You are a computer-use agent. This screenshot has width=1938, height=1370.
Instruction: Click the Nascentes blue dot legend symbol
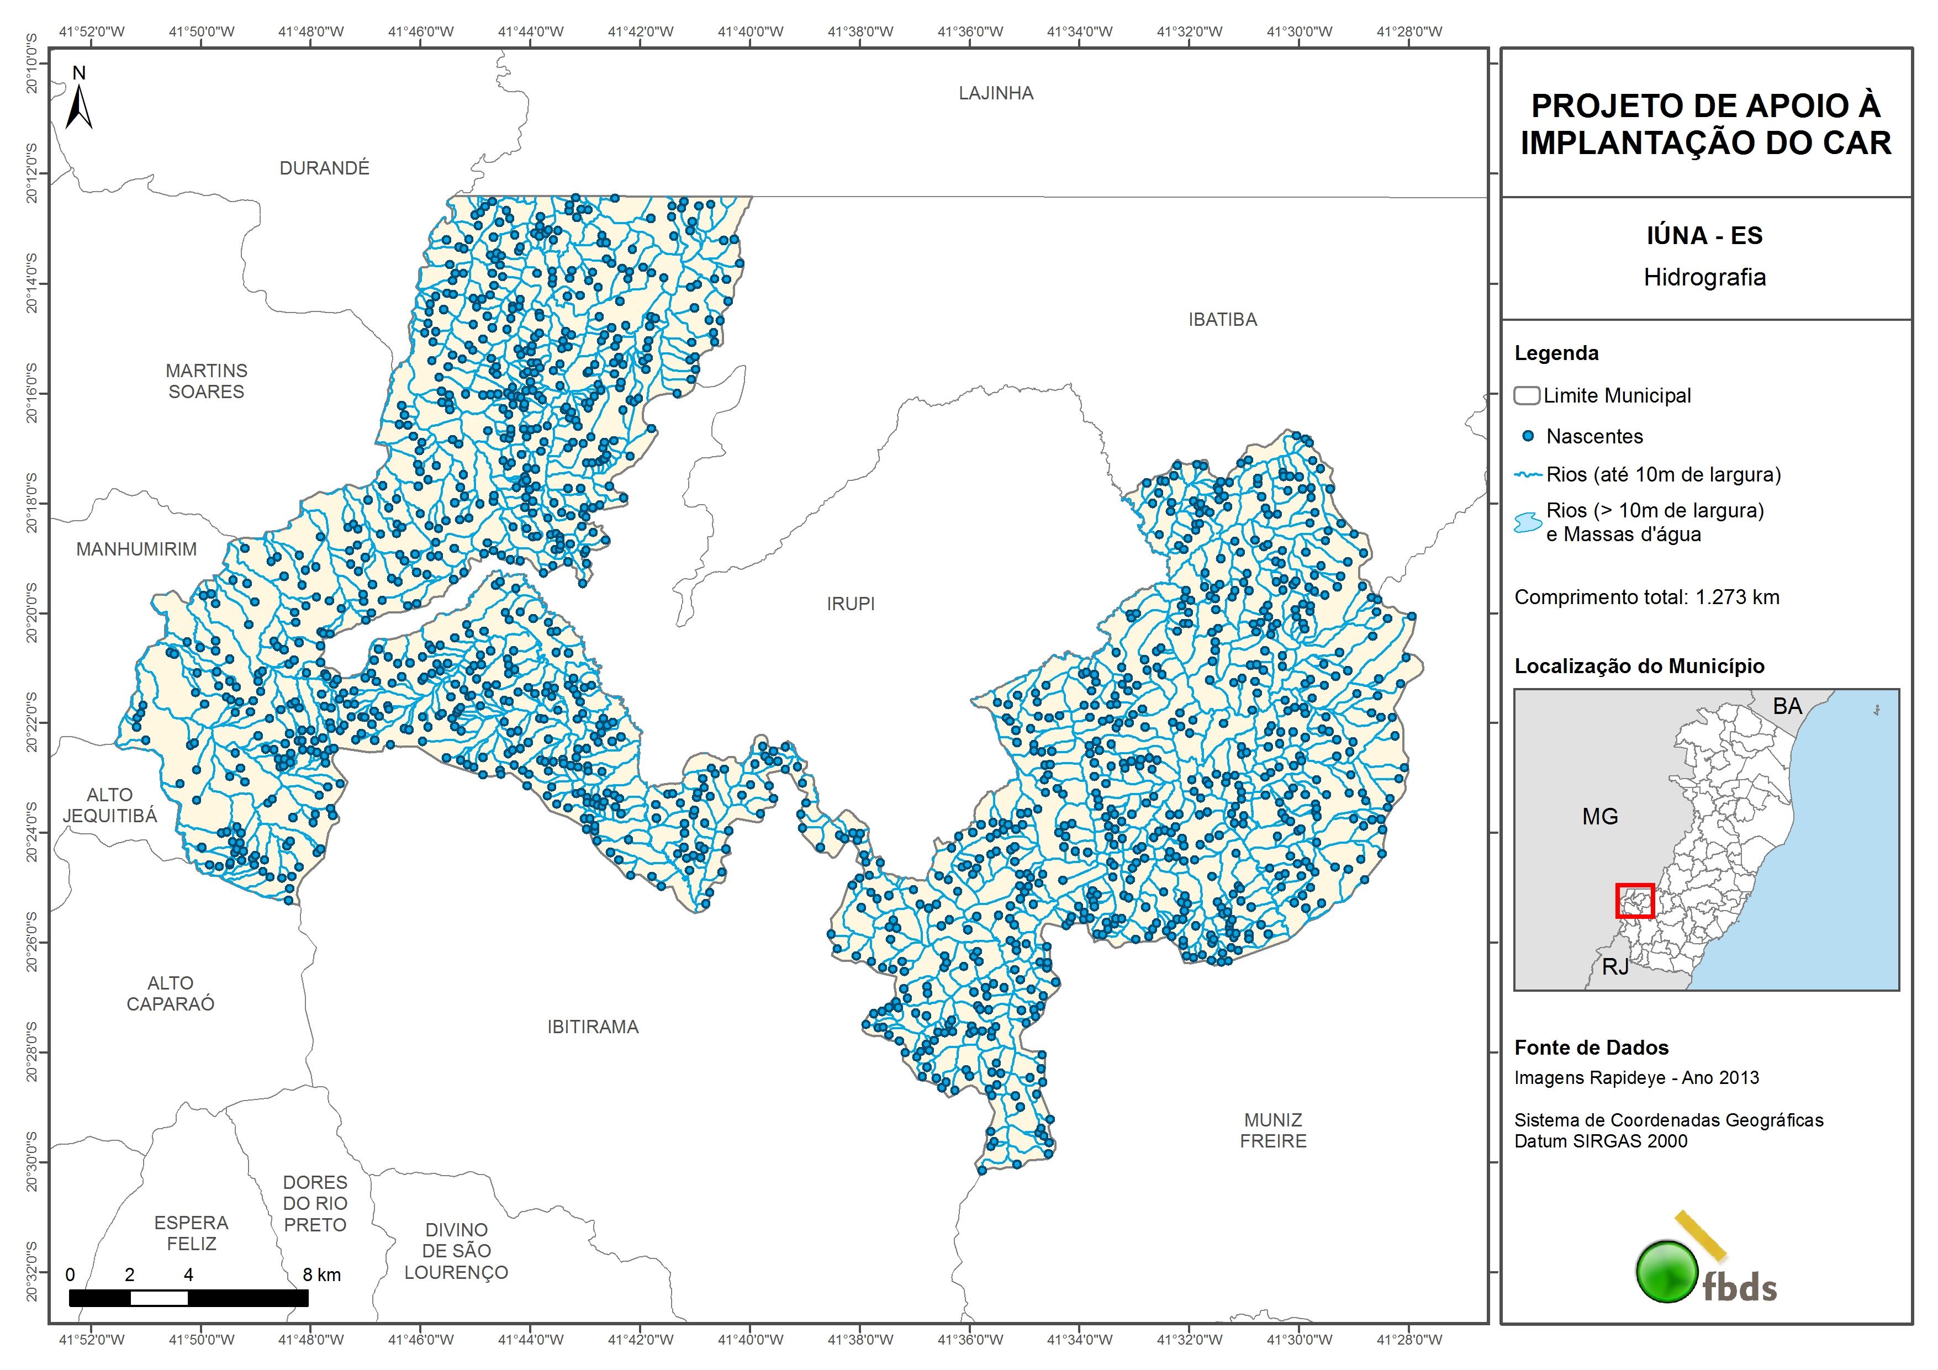(x=1528, y=436)
